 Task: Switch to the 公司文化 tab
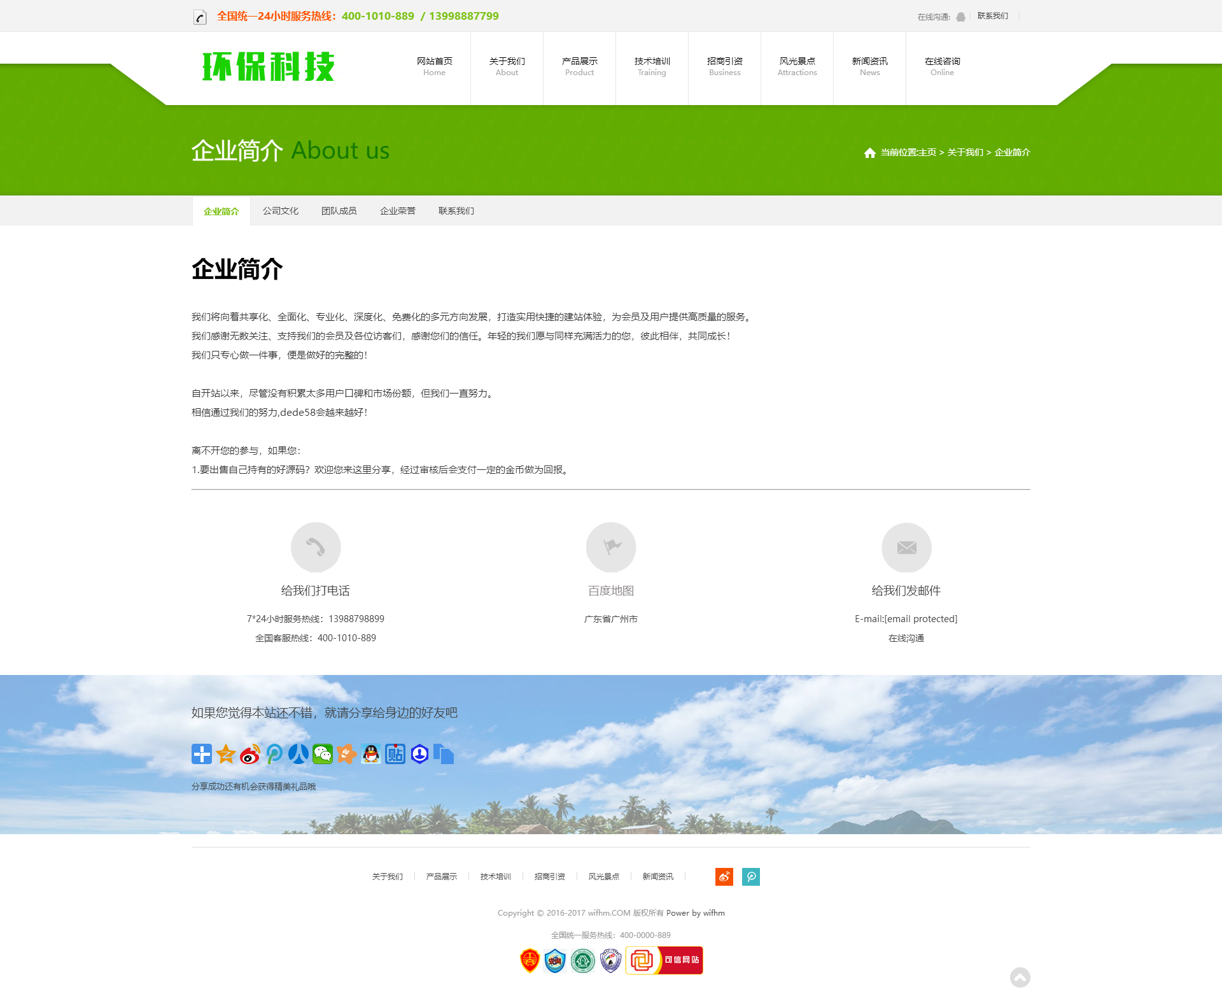[281, 211]
